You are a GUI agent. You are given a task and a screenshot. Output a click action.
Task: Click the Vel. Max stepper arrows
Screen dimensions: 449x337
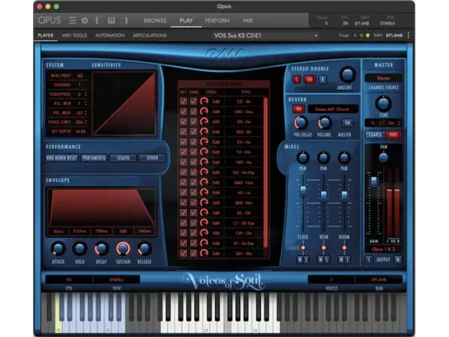[85, 112]
